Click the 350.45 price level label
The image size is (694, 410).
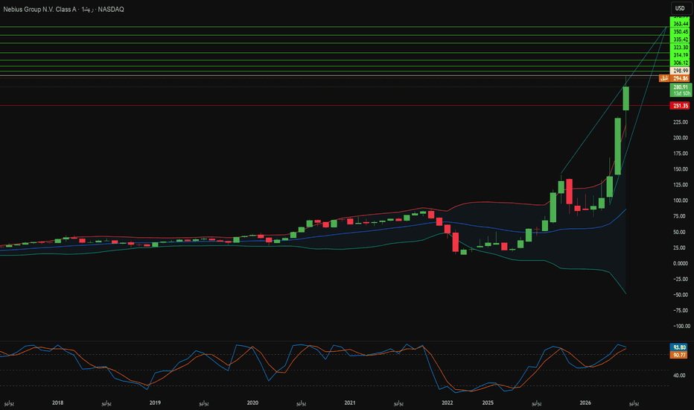click(681, 32)
